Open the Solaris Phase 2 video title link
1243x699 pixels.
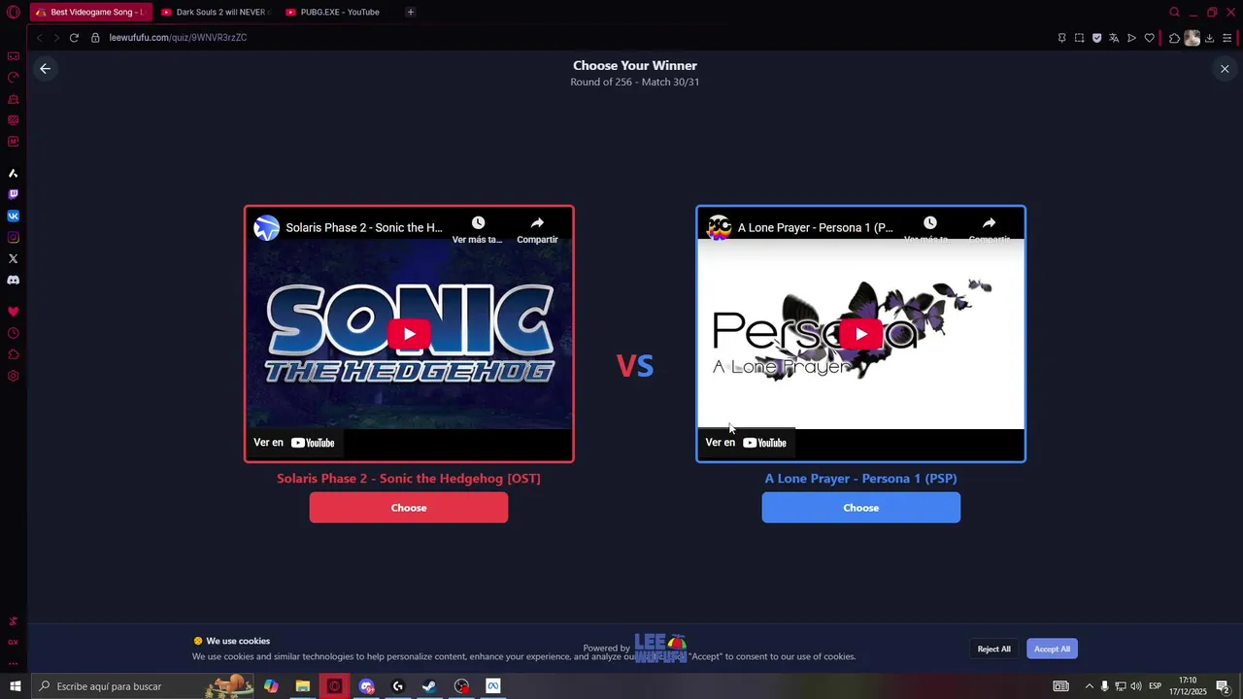(x=364, y=228)
